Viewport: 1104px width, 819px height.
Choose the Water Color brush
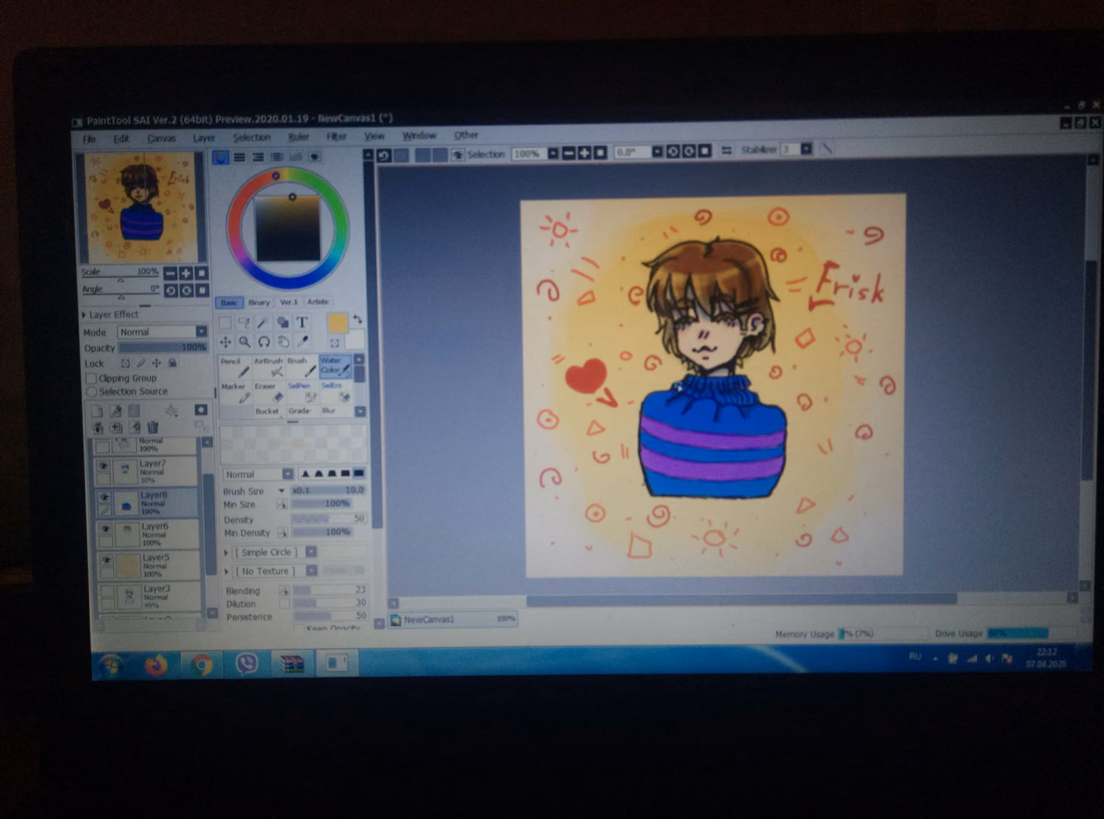tap(336, 367)
